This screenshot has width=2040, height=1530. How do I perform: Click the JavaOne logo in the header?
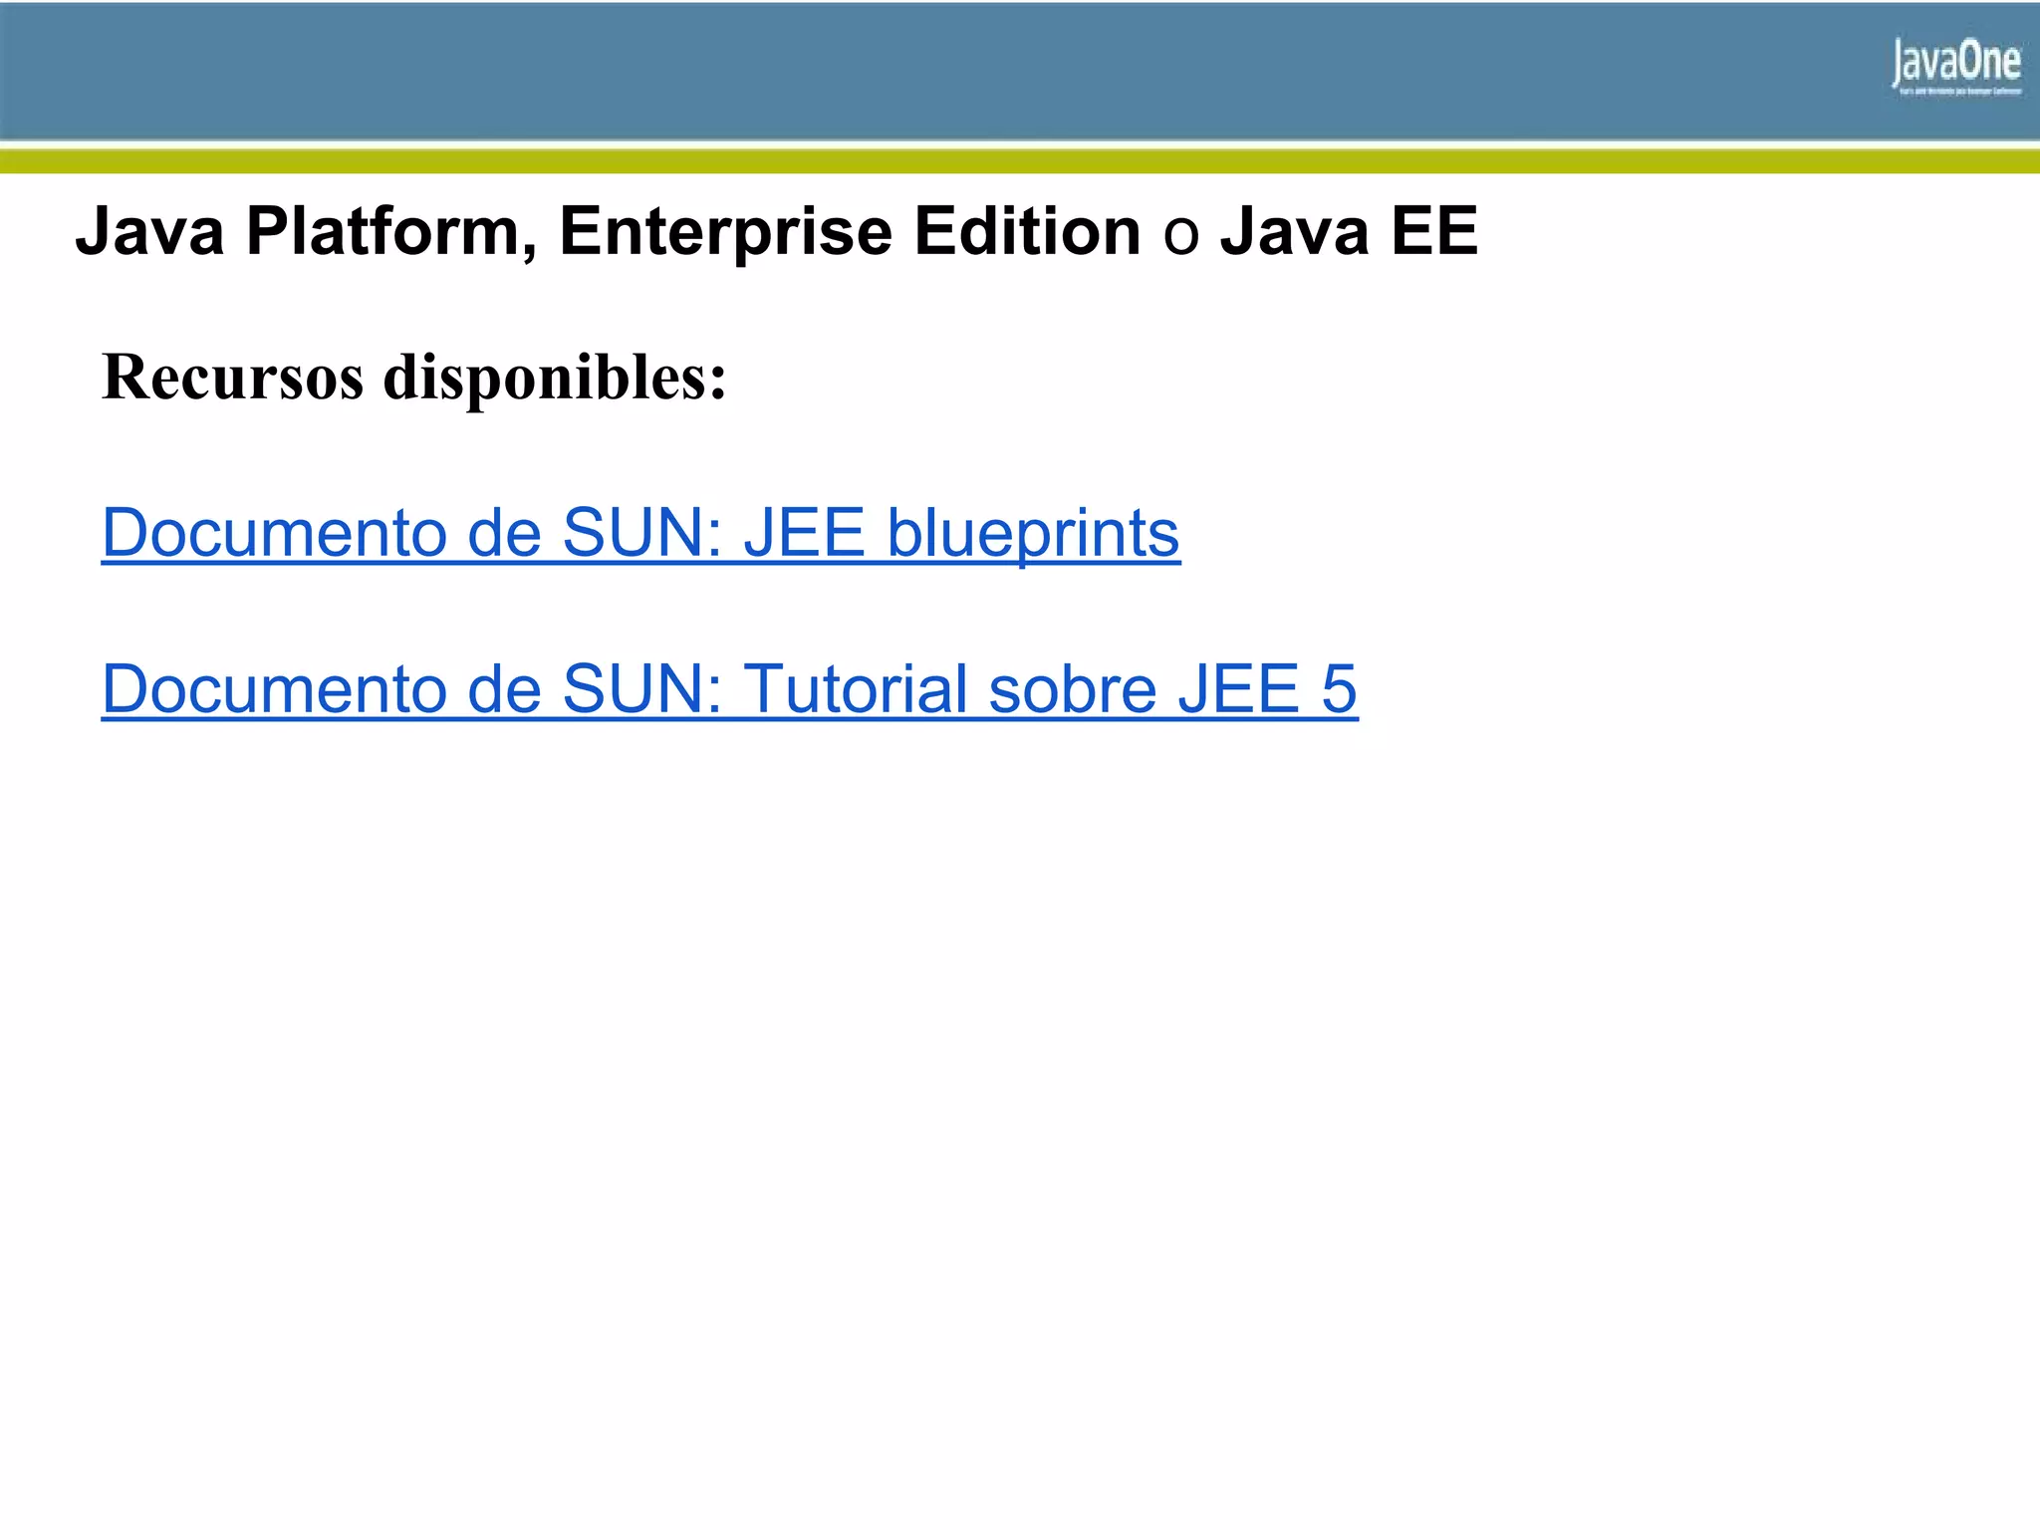1956,68
